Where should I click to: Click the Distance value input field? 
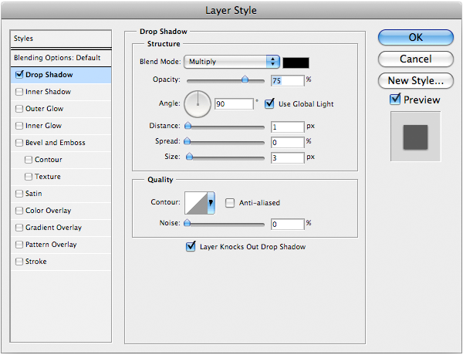(x=287, y=127)
